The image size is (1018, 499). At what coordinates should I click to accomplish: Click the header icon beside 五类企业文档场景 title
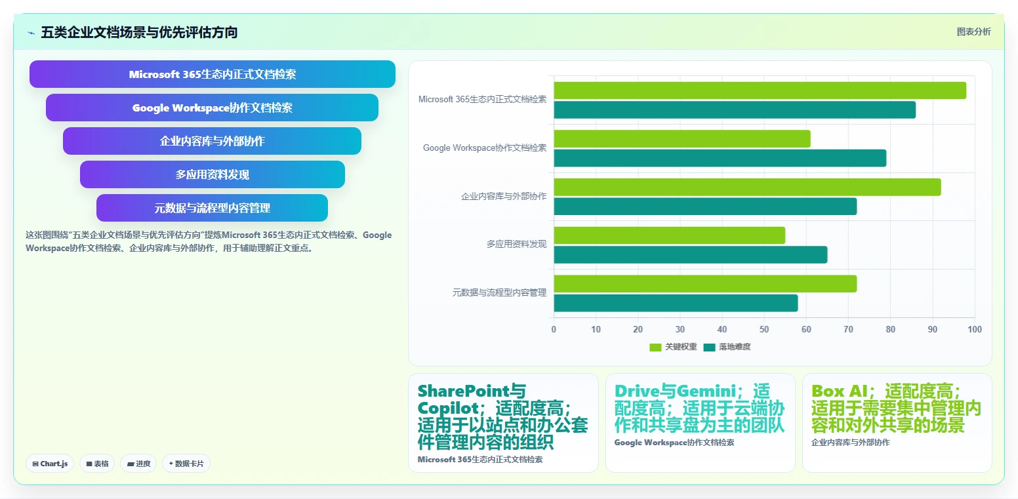(31, 33)
